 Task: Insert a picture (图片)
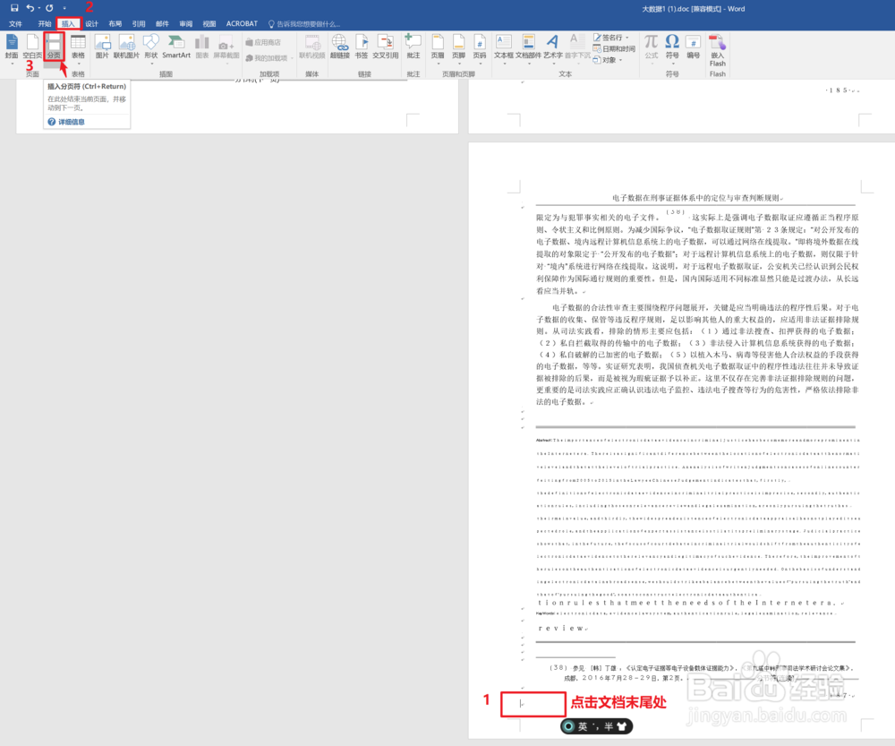(x=102, y=46)
